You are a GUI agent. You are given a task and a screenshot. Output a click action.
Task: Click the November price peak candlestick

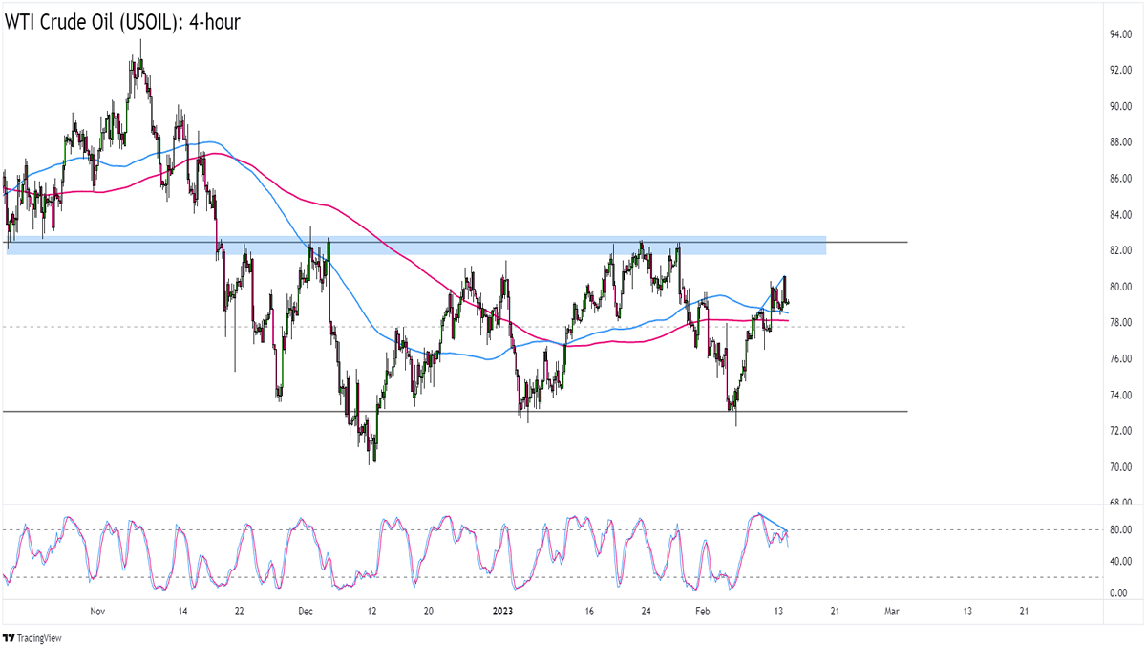point(140,59)
